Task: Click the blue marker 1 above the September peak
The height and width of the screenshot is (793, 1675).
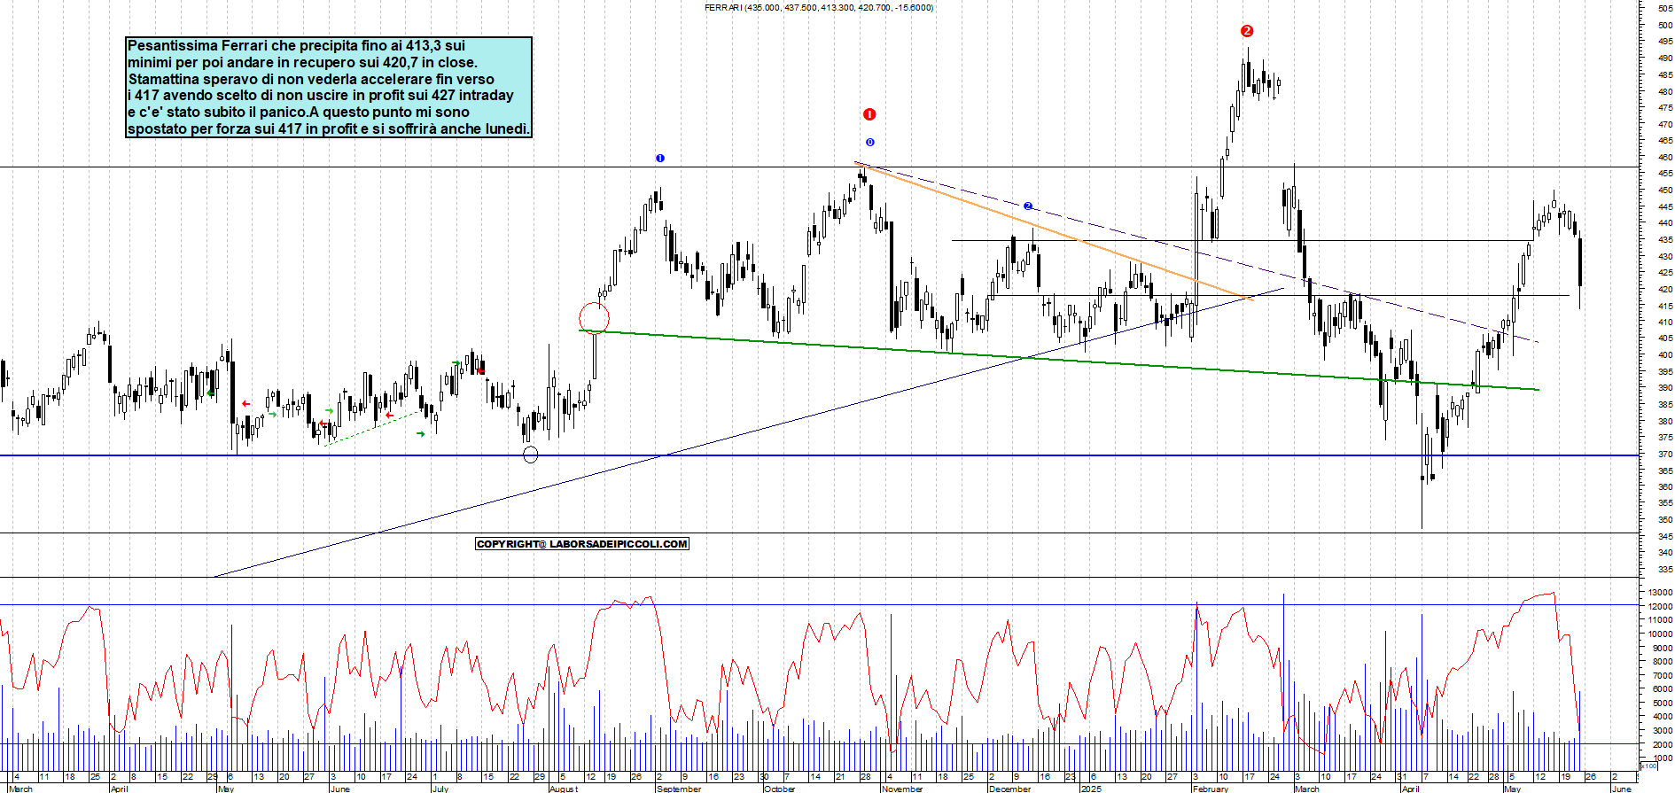Action: coord(660,159)
